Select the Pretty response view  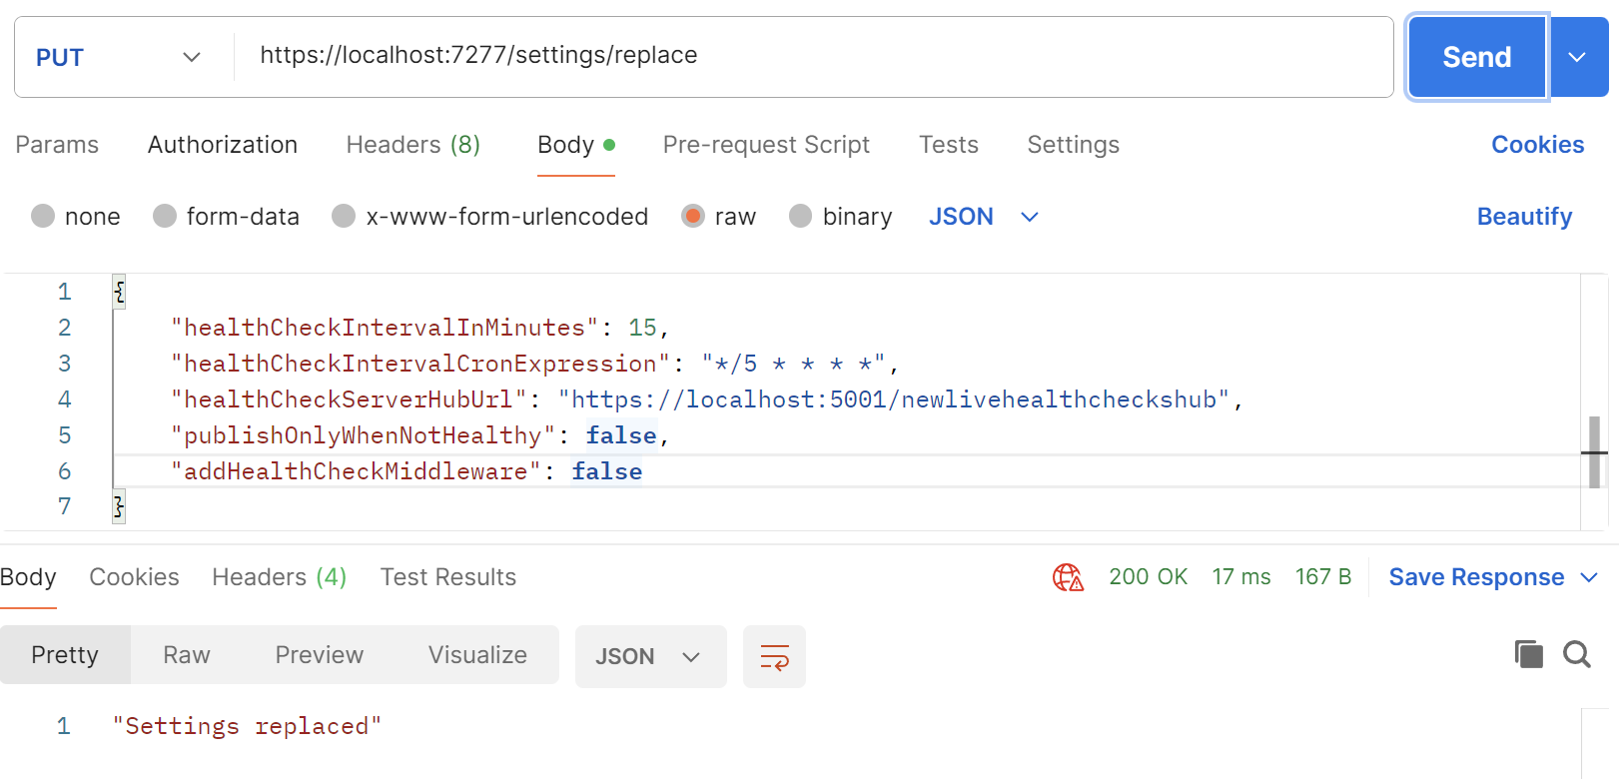pos(65,655)
